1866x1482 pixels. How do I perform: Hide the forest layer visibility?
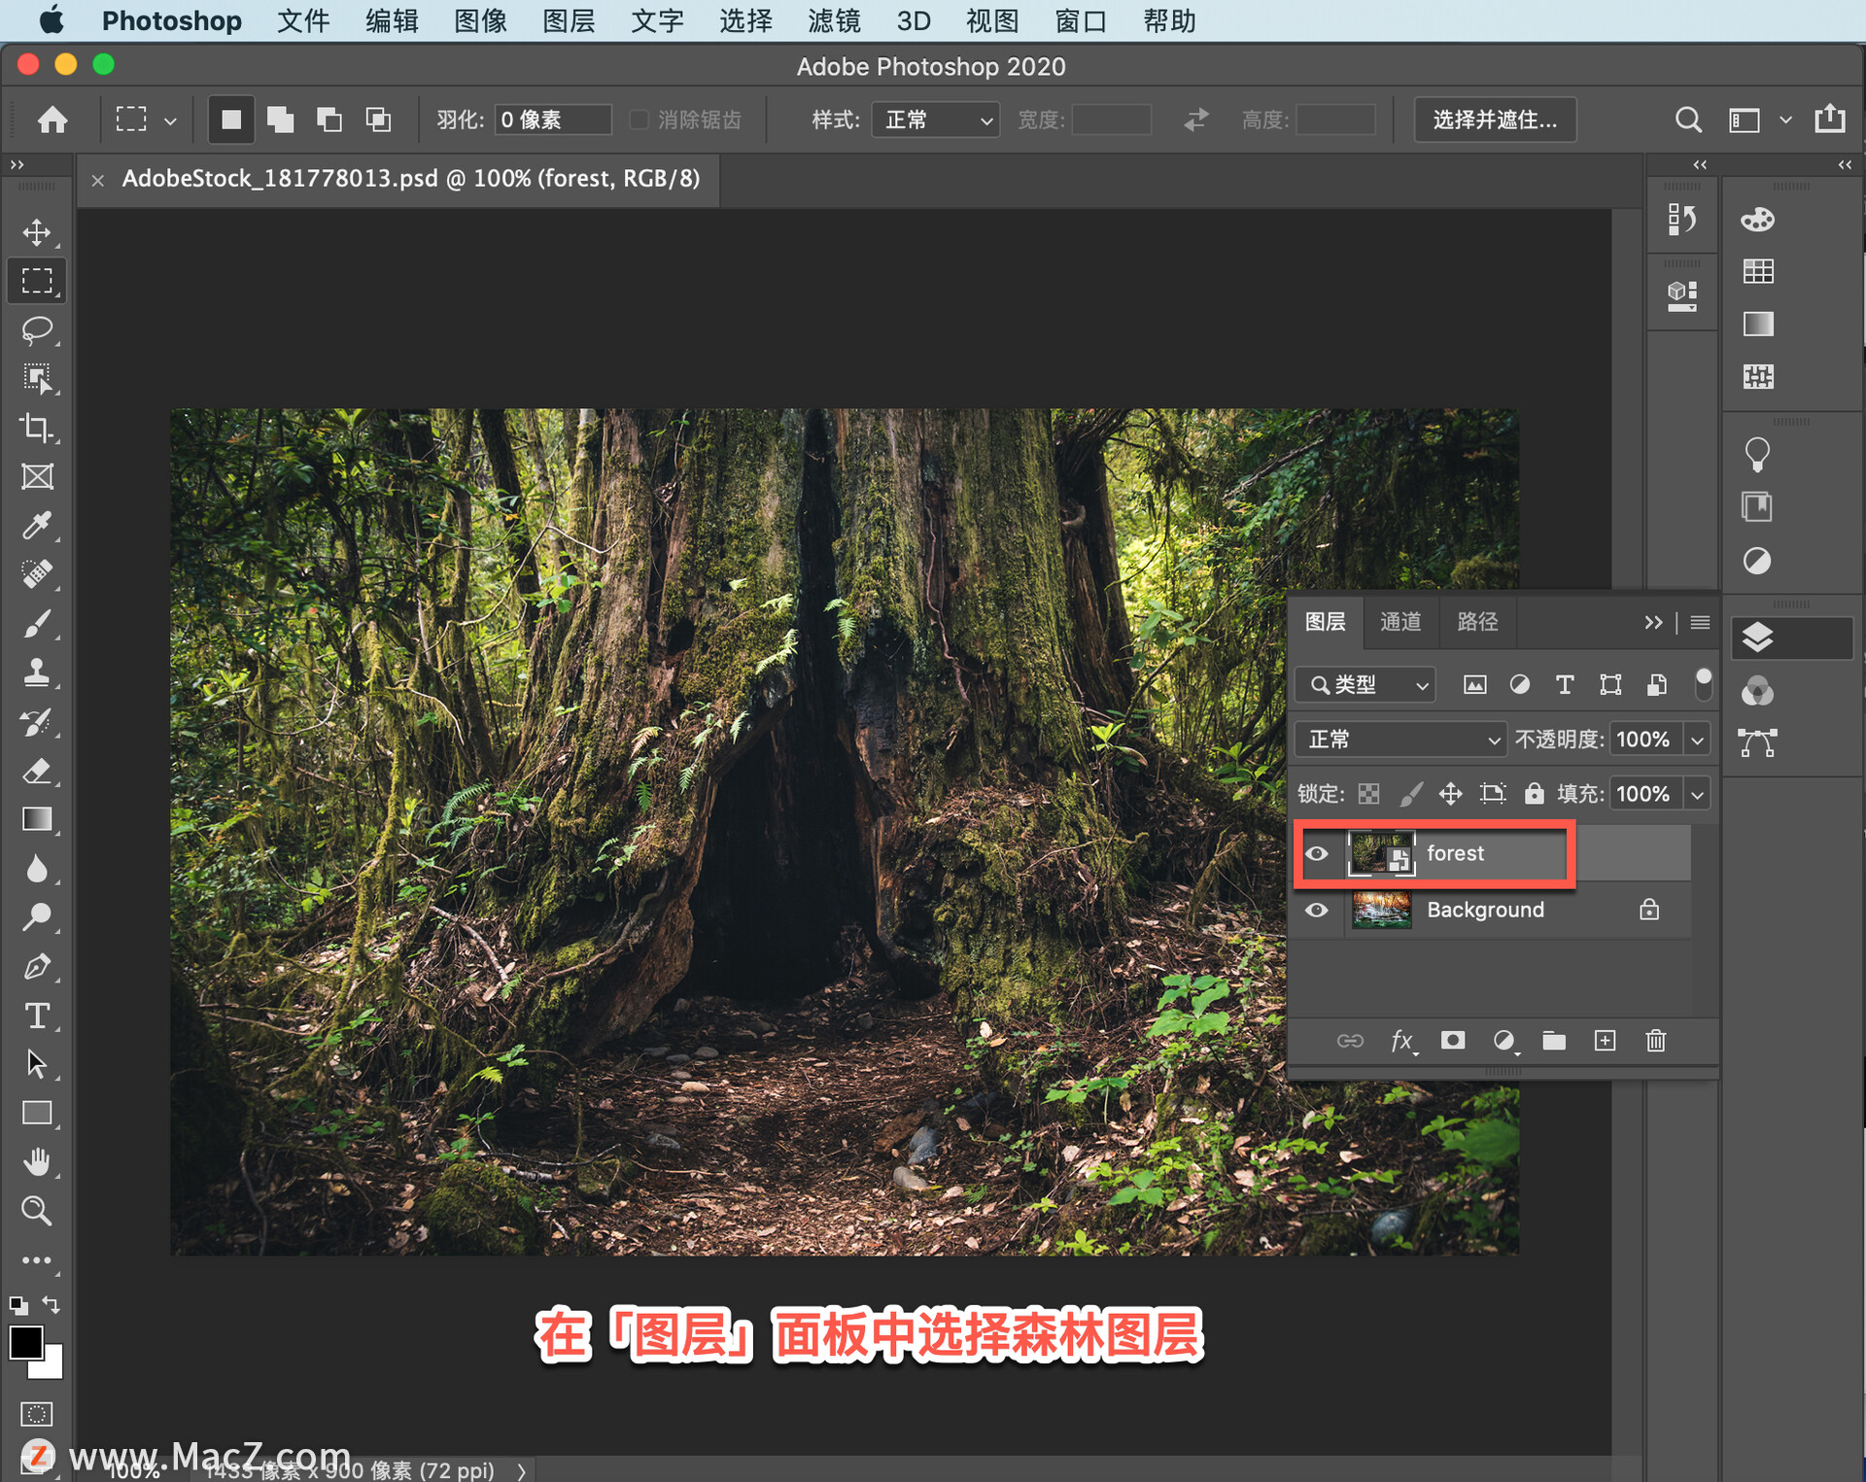coord(1316,853)
